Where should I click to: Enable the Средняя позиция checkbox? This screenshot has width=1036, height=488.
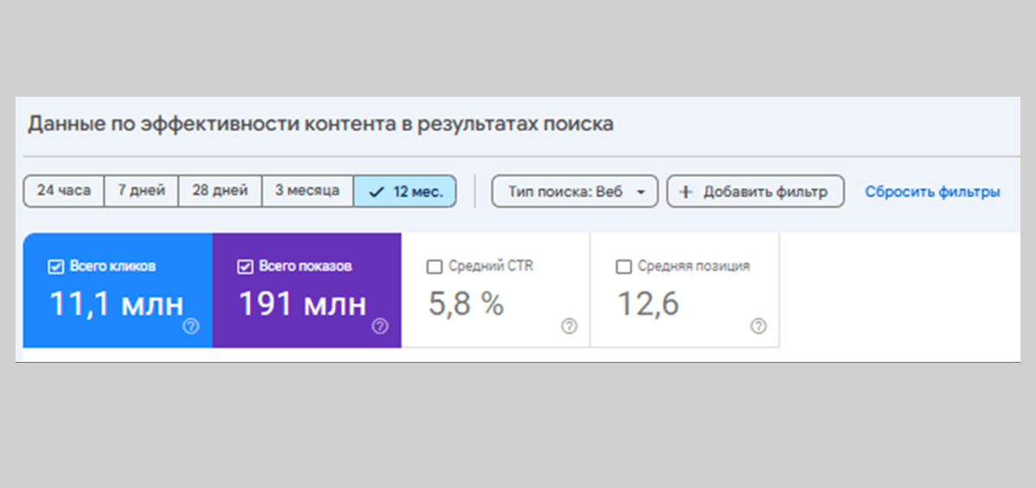623,267
